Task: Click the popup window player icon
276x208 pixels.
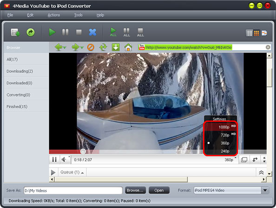Action: [244, 160]
